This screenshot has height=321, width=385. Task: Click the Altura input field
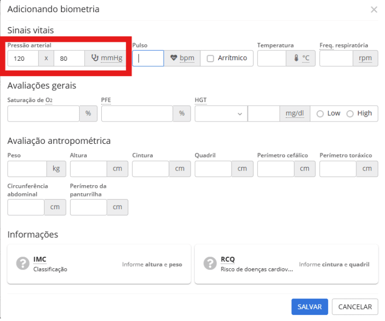click(x=88, y=169)
